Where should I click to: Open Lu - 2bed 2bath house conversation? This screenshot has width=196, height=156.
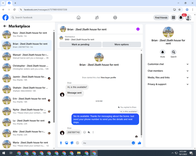26,122
